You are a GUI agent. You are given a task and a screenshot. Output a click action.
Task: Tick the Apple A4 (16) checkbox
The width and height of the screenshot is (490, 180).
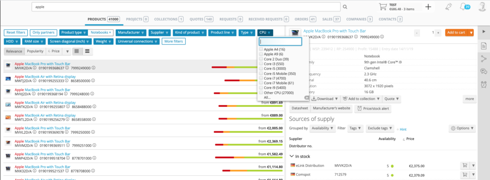click(261, 49)
